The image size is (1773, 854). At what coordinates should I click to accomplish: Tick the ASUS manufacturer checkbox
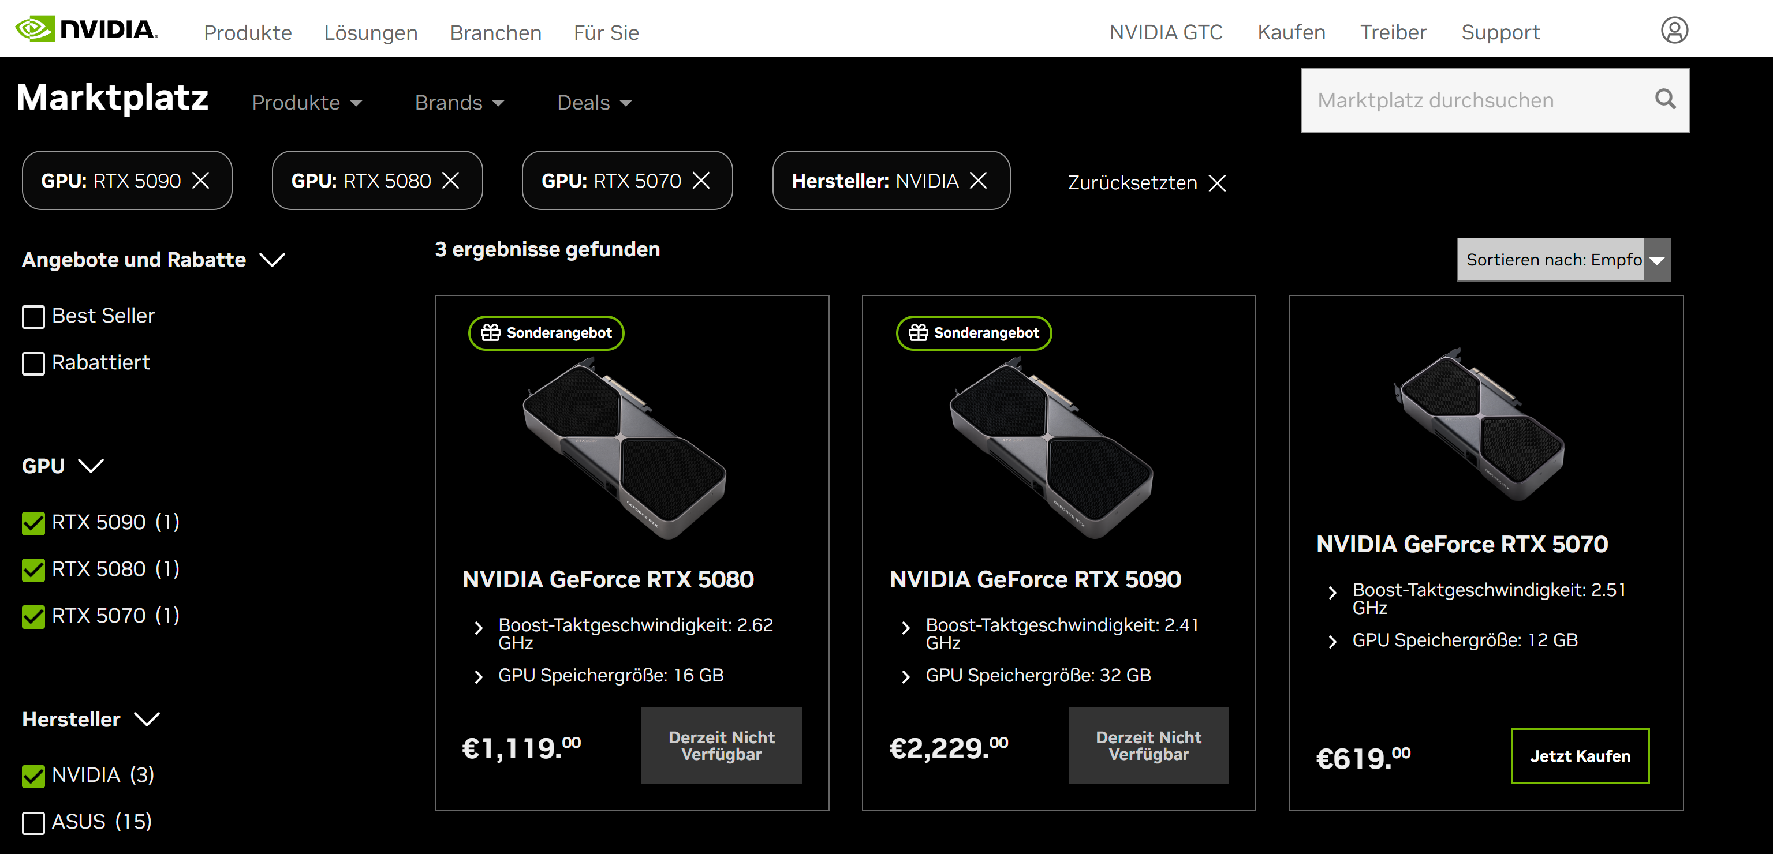coord(33,822)
